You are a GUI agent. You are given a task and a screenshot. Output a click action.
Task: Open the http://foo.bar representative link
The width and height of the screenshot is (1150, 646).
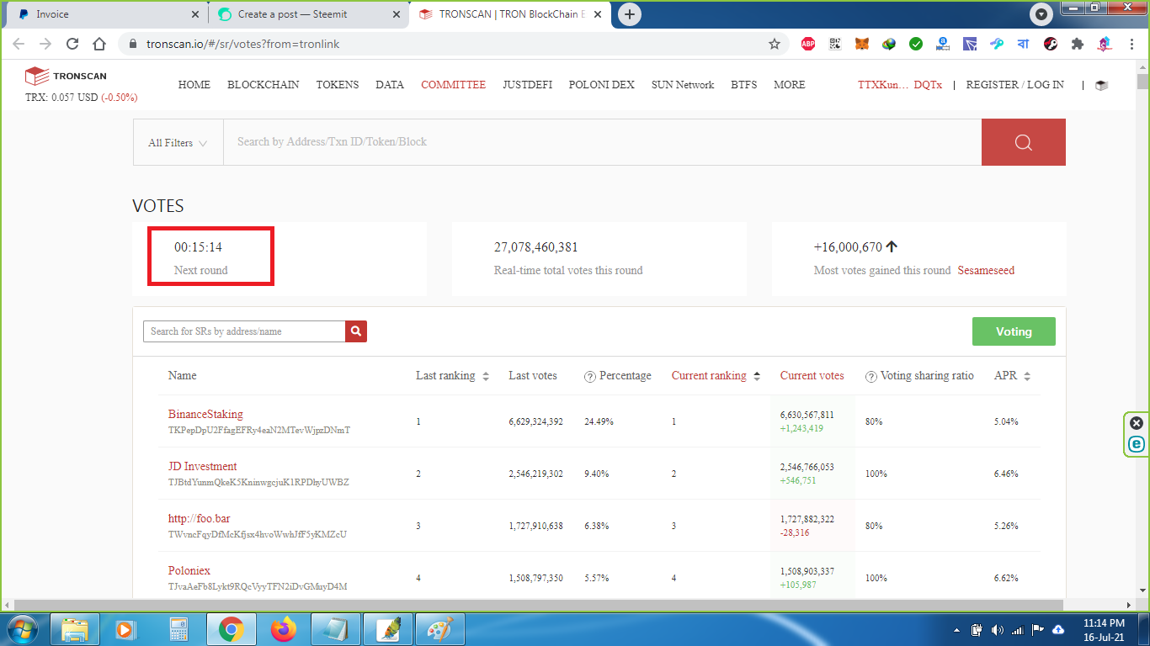tap(200, 518)
